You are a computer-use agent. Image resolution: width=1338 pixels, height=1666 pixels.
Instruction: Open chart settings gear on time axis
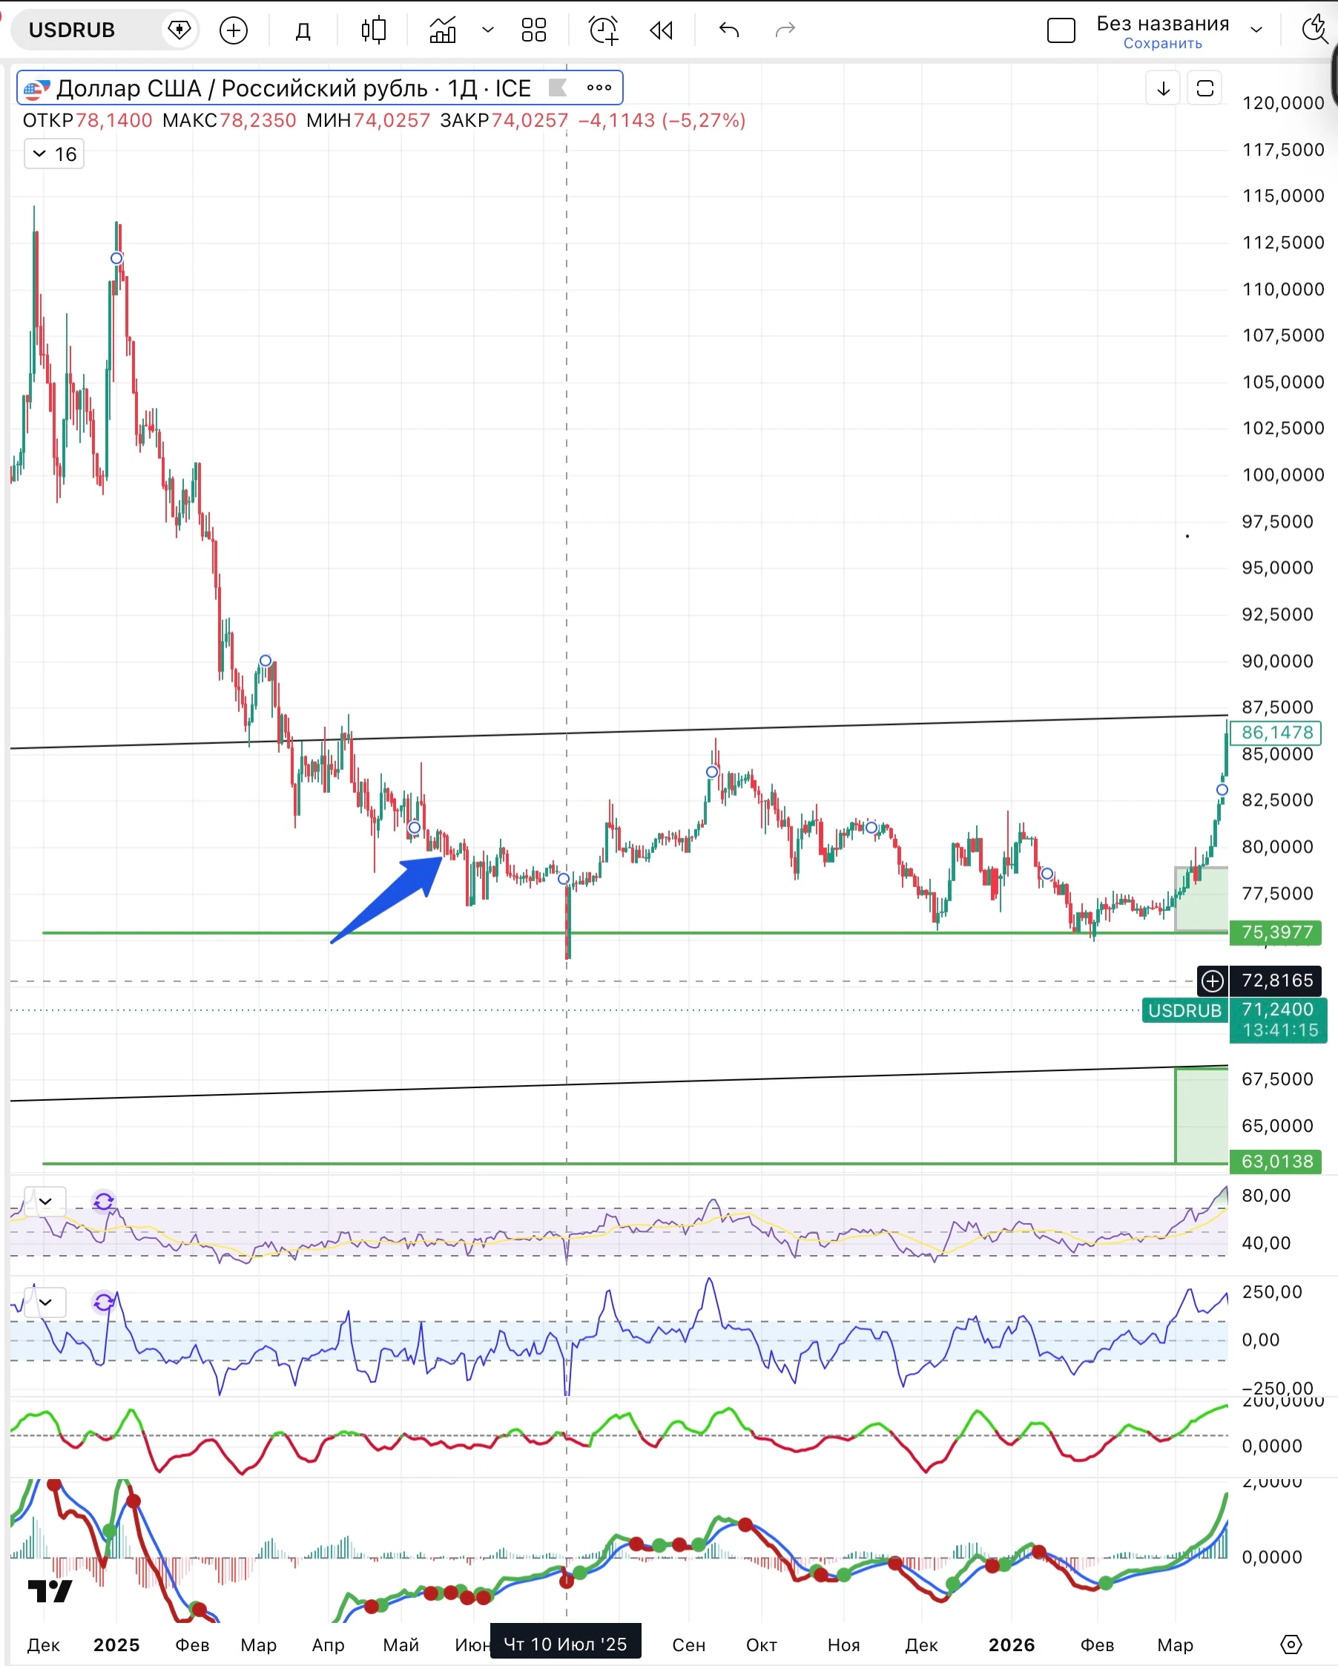coord(1292,1644)
